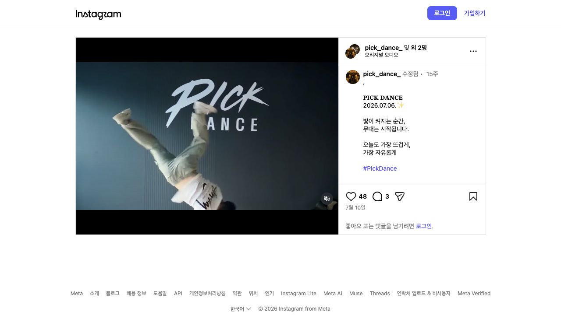Open comments via speech bubble icon
The width and height of the screenshot is (561, 315).
point(377,196)
